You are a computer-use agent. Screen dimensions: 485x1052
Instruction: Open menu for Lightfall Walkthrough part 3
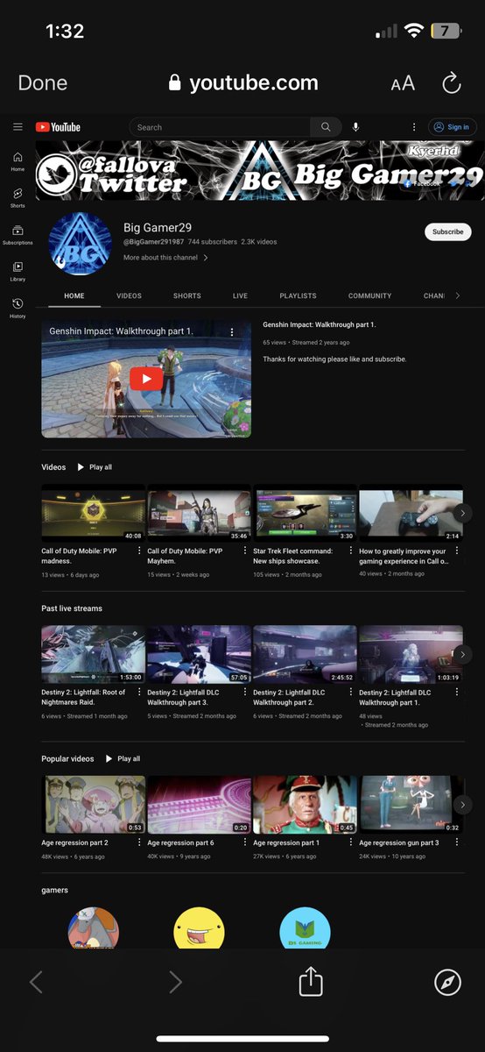(x=245, y=693)
